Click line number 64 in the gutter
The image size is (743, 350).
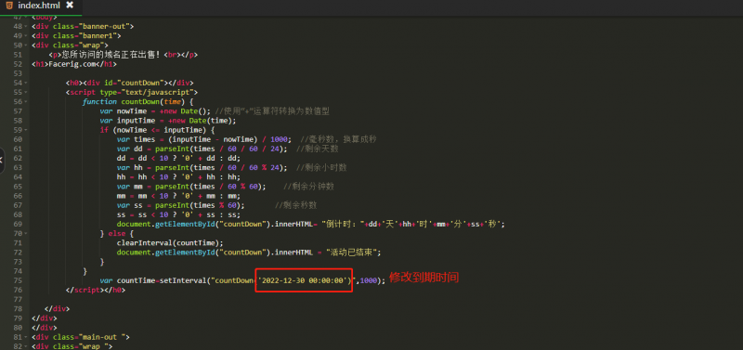click(18, 177)
